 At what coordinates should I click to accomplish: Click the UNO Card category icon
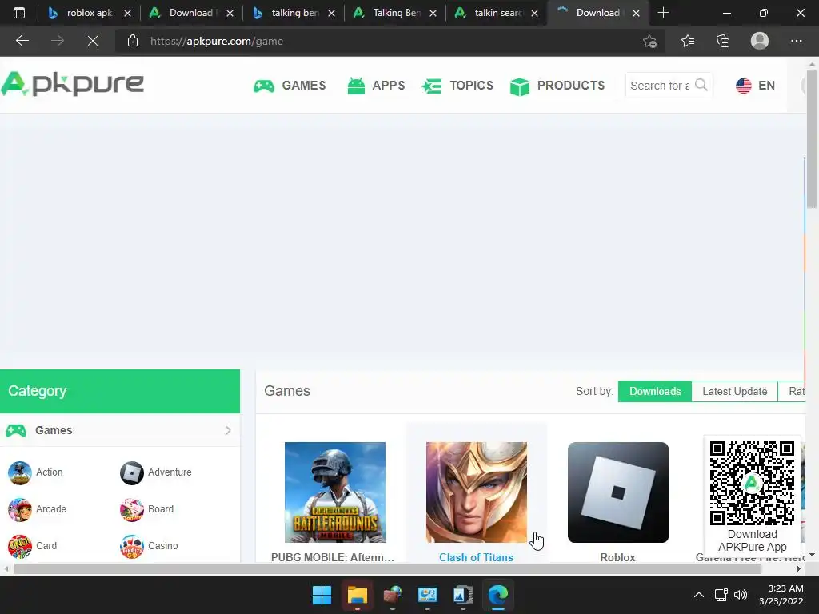(20, 546)
